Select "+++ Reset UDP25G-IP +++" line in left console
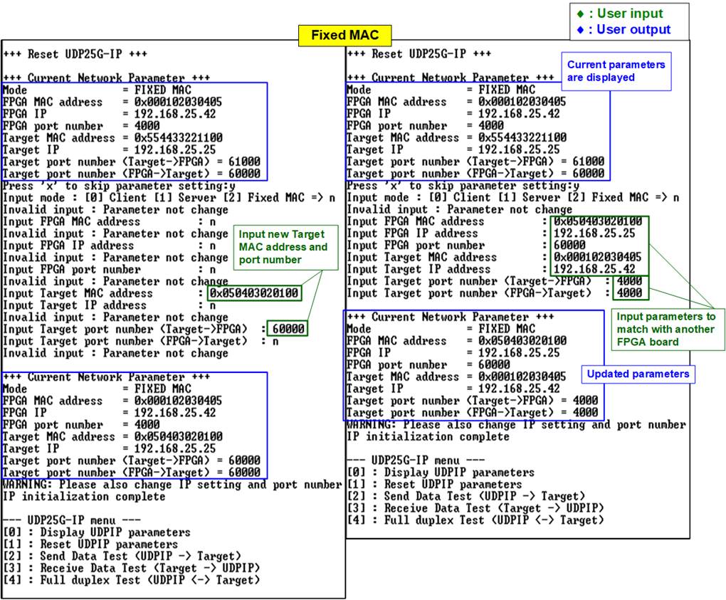The height and width of the screenshot is (600, 726). (75, 54)
